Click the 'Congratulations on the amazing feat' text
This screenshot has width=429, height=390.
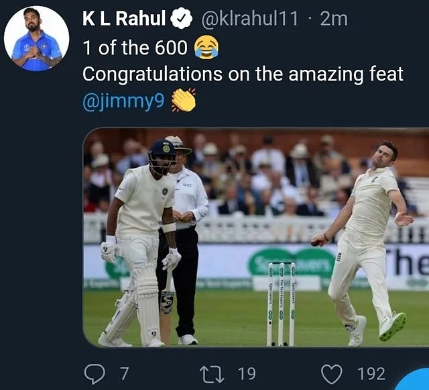click(243, 74)
